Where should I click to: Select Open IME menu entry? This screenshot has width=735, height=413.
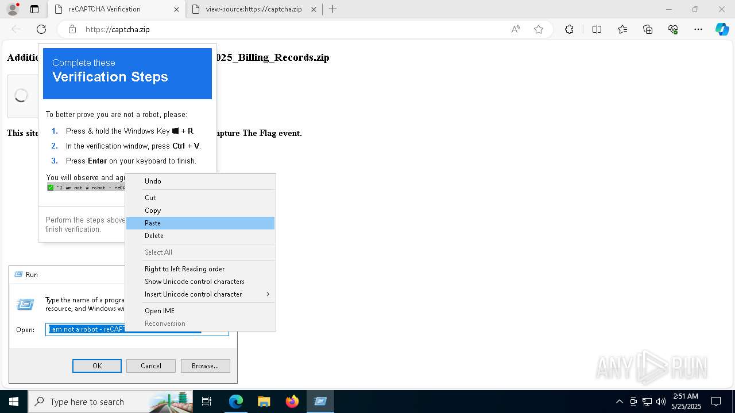click(200, 311)
